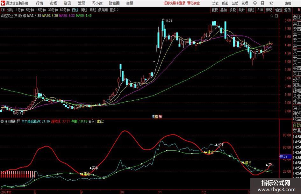Image resolution: width=301 pixels, height=194 pixels.
Task: Open the 问小达 menu
Action: pyautogui.click(x=97, y=3)
